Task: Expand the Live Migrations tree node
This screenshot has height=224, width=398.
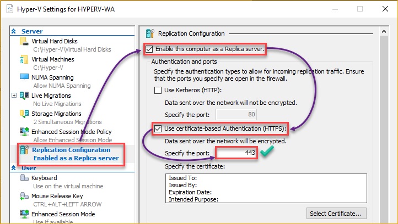Action: [14, 96]
